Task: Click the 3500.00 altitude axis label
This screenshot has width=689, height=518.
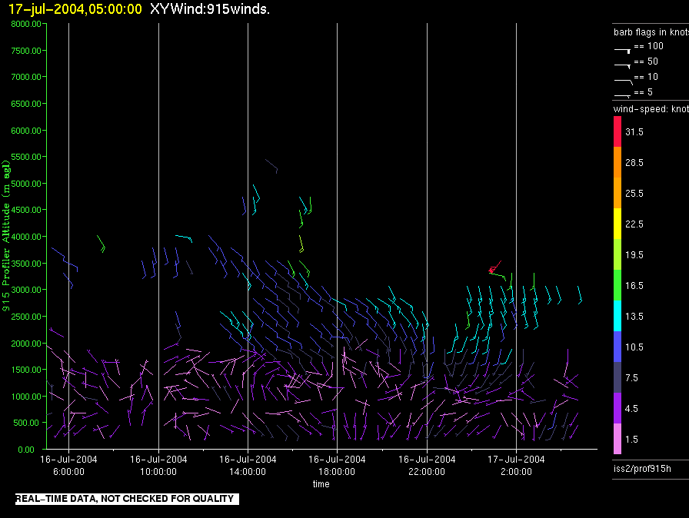Action: tap(26, 264)
